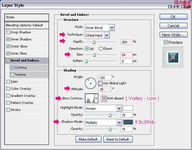The image size is (192, 150).
Task: Enable the Drop Shadow checkbox
Action: [8, 32]
